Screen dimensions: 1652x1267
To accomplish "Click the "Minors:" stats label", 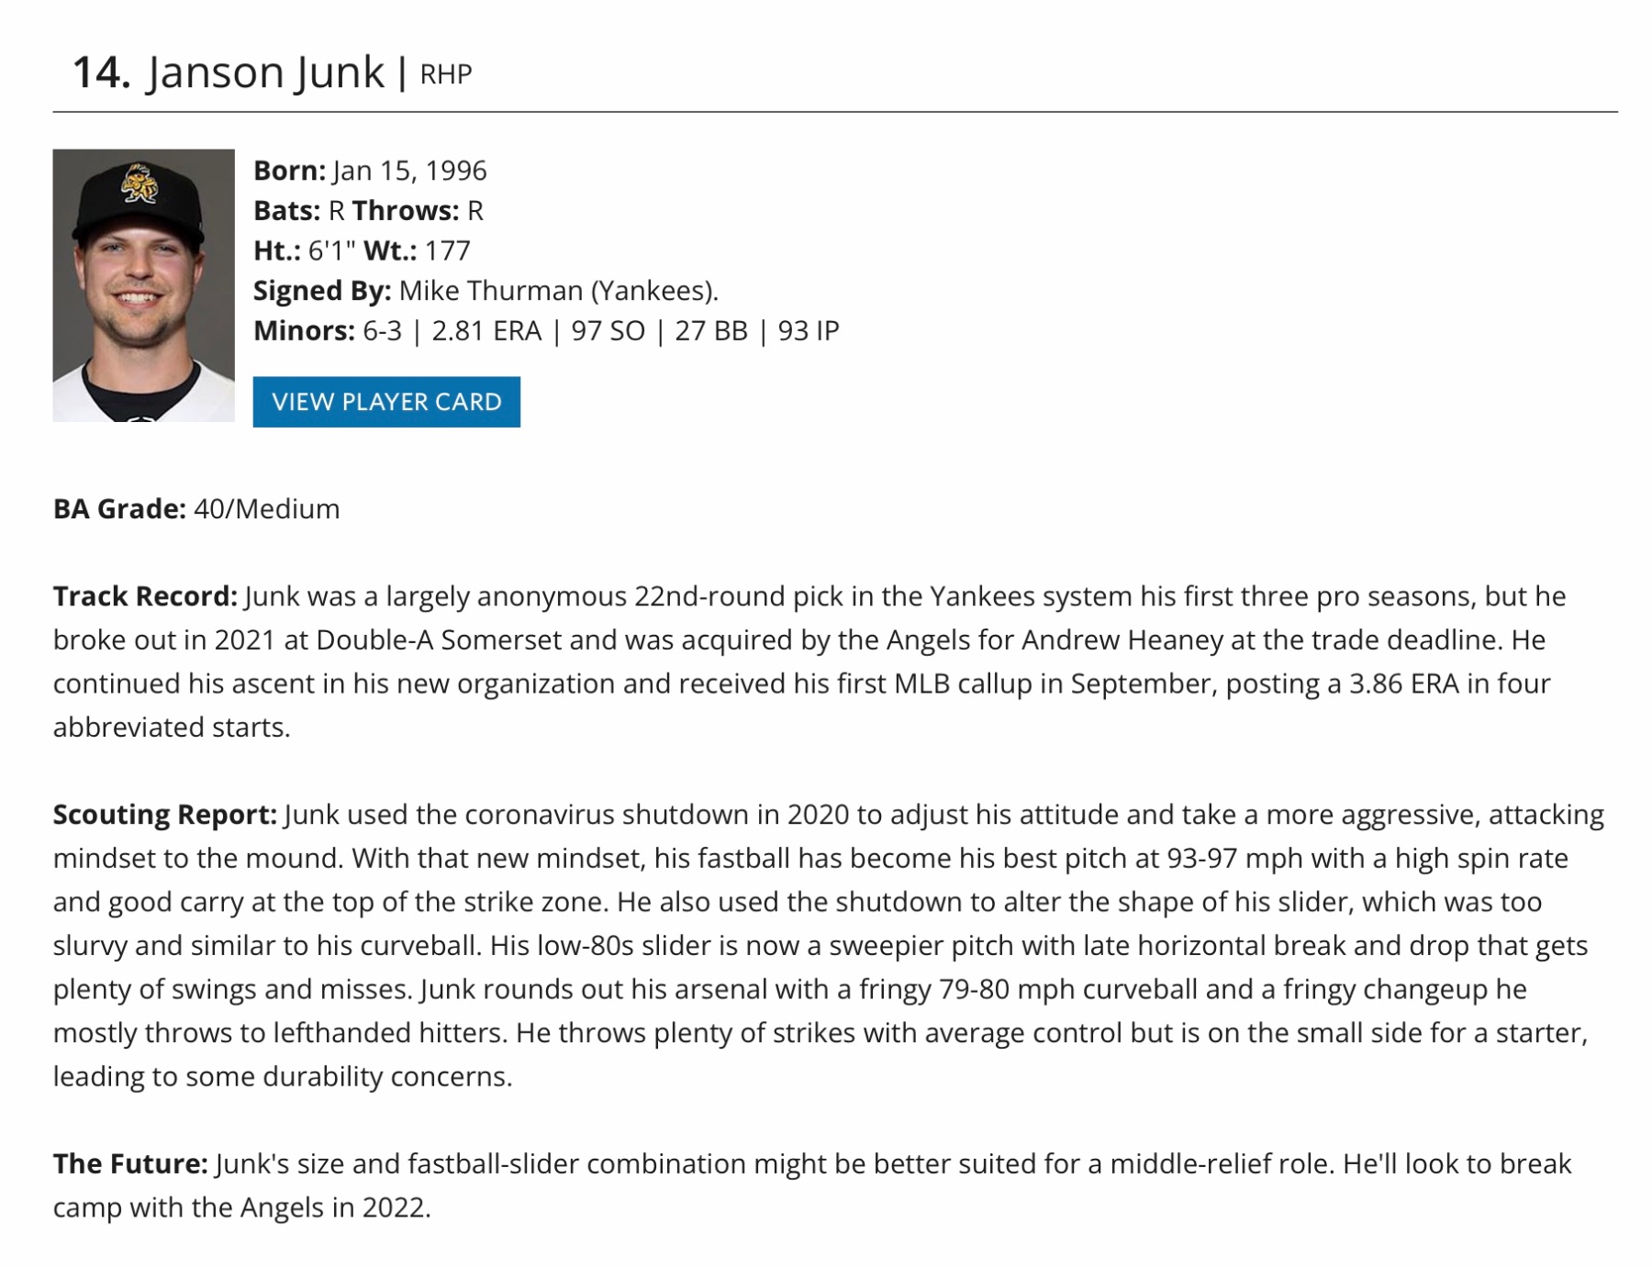I will 304,331.
